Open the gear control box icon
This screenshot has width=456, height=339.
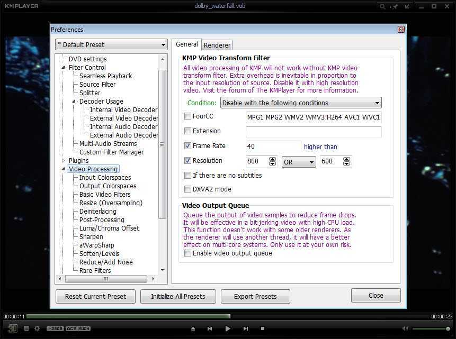(x=37, y=328)
